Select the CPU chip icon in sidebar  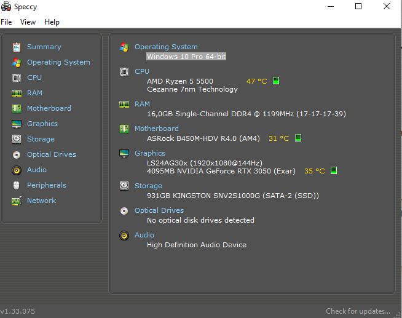[x=17, y=78]
